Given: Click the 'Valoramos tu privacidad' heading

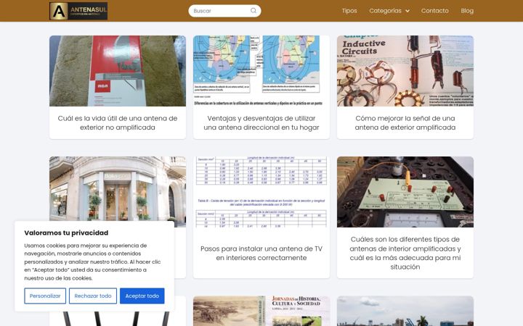Looking at the screenshot, I should (x=66, y=233).
